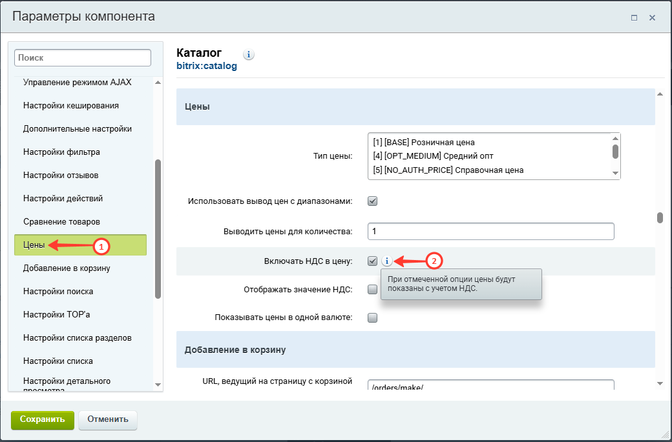Click Выводить цены для количества field
Screen dimensions: 672x442
pos(490,232)
